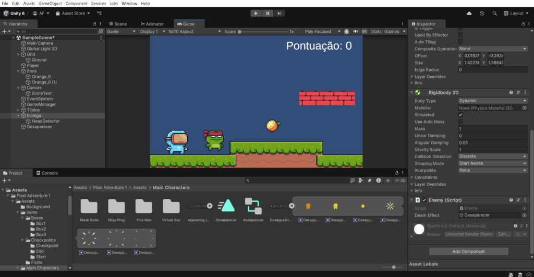Select Main Camera in the Hierarchy
The image size is (534, 277).
point(40,43)
